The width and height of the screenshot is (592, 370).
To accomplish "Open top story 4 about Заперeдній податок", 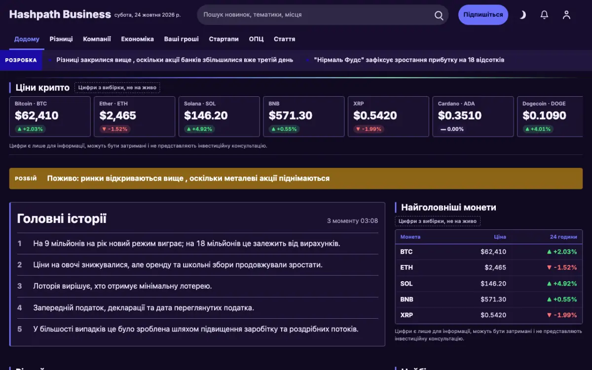I will pos(197,307).
